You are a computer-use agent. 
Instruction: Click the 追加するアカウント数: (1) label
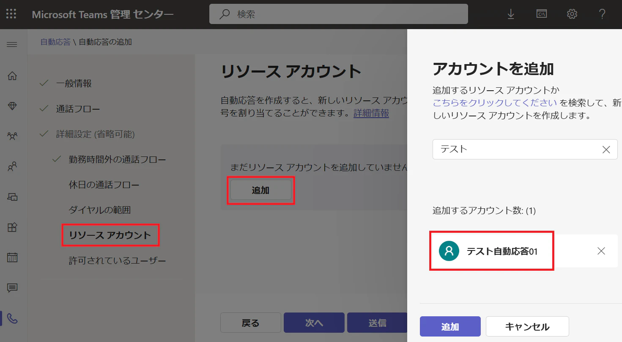tap(484, 210)
